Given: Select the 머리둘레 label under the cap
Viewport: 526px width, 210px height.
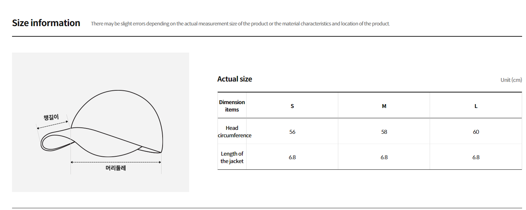Looking at the screenshot, I should pos(116,168).
